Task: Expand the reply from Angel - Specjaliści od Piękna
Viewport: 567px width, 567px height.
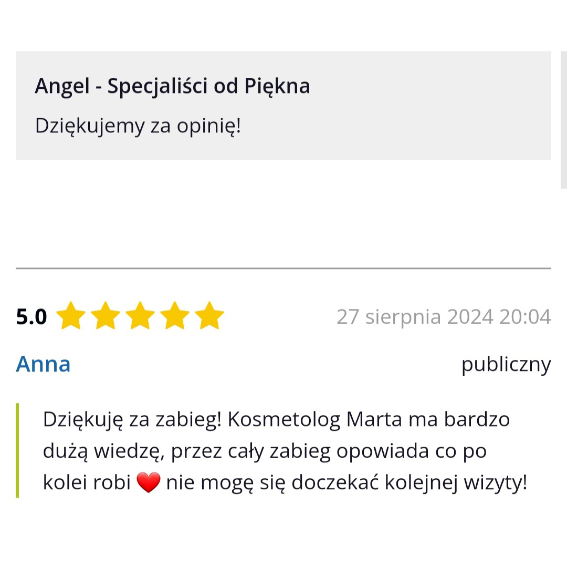Action: pos(172,85)
